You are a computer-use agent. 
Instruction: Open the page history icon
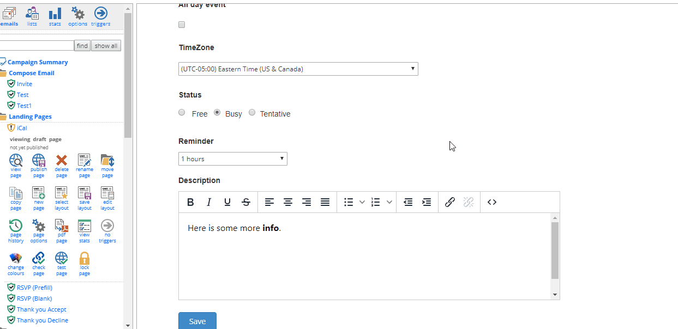click(x=16, y=226)
